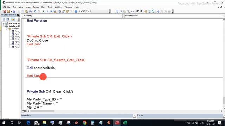This screenshot has width=225, height=126.
Task: Click the 'End Function' line
Action: pyautogui.click(x=37, y=21)
